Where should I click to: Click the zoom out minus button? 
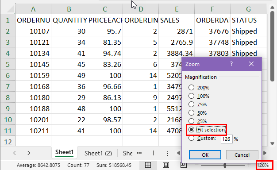tap(197, 165)
